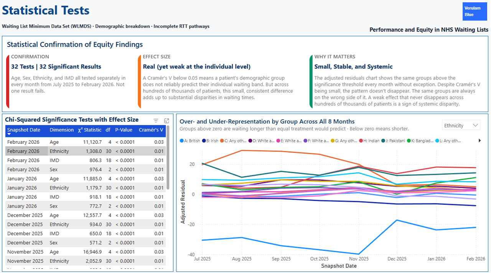Select the February 2026 Sex row
This screenshot has width=491, height=273.
click(x=86, y=170)
